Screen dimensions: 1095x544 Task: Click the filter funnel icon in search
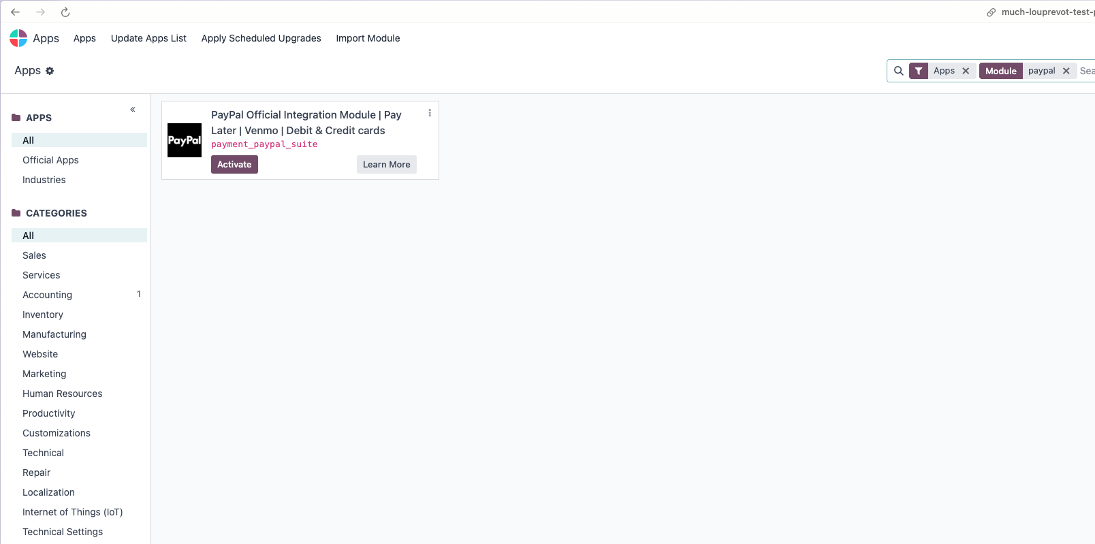pyautogui.click(x=919, y=71)
